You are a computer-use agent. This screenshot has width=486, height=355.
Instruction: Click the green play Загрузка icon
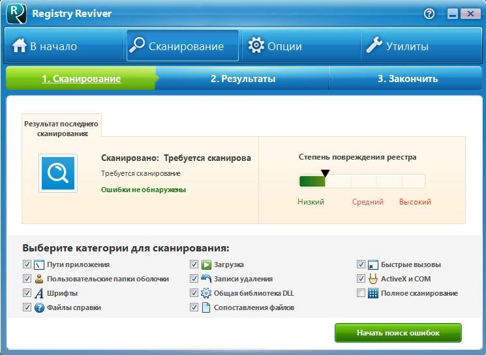click(206, 265)
